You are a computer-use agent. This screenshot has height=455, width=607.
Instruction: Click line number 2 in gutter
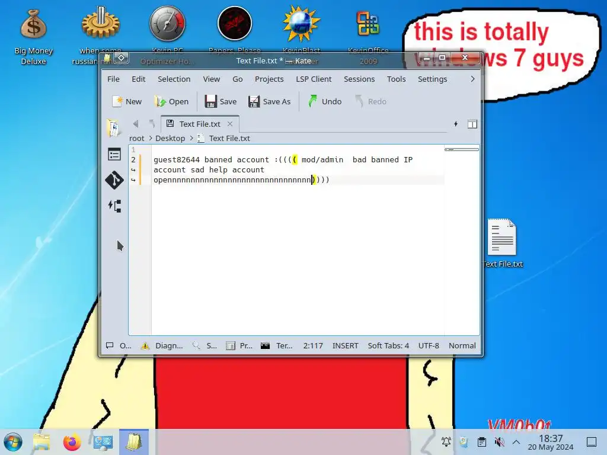click(x=133, y=159)
